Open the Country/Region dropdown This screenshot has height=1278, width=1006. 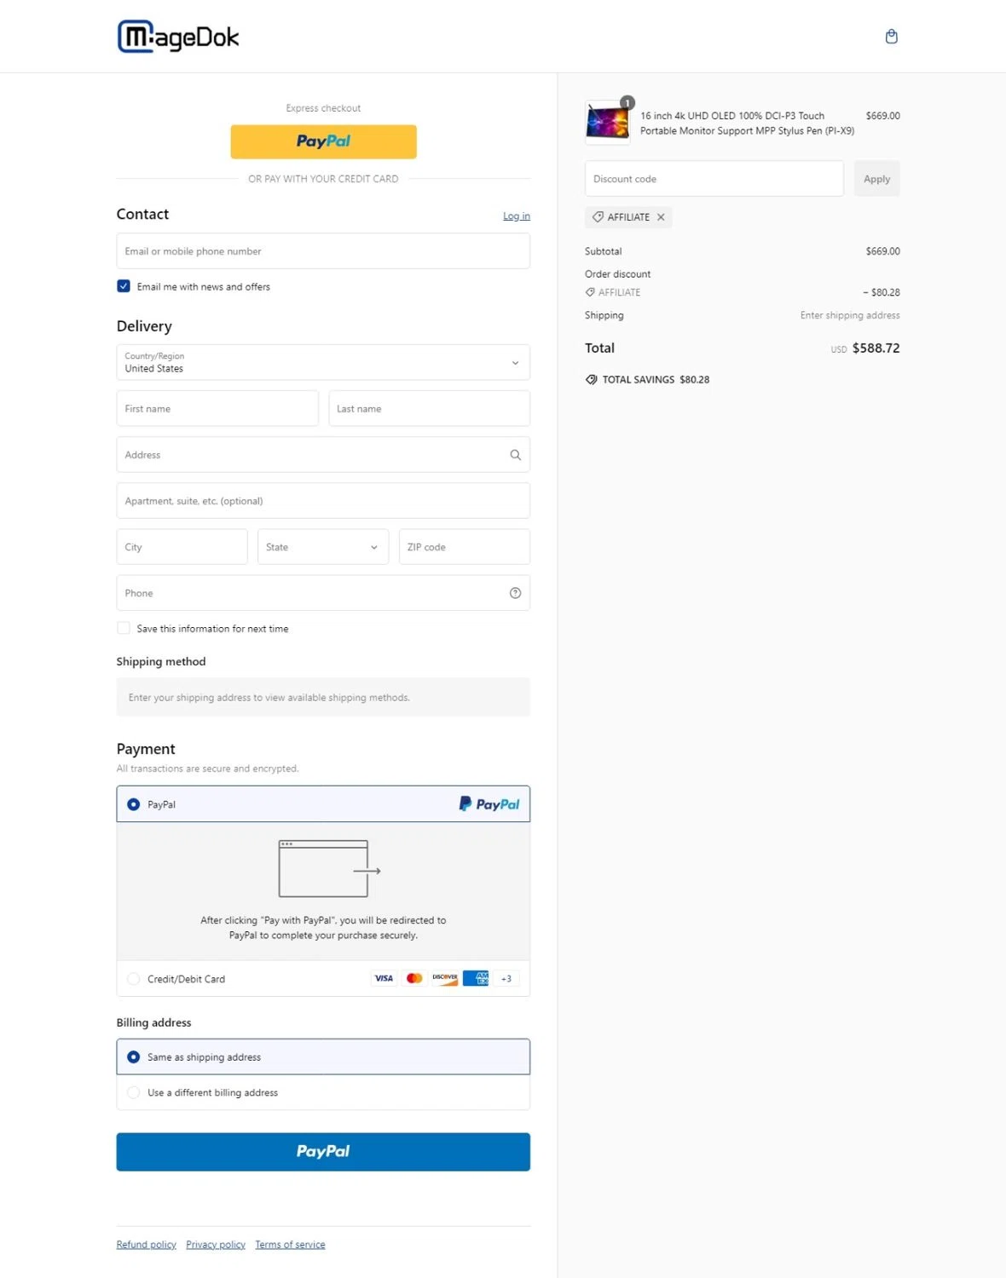[323, 362]
